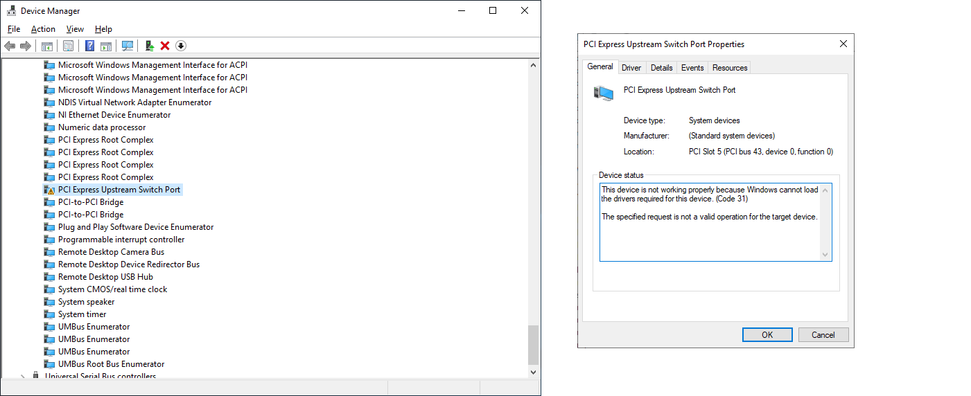Click the Forward arrow in Device Manager toolbar
This screenshot has height=396, width=971.
[x=26, y=46]
